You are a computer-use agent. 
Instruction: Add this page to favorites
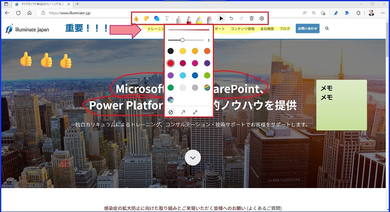point(323,13)
